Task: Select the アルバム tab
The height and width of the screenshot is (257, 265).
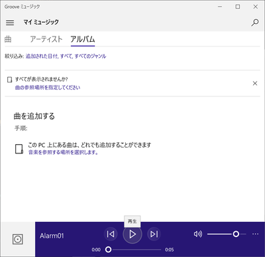Action: (x=83, y=39)
